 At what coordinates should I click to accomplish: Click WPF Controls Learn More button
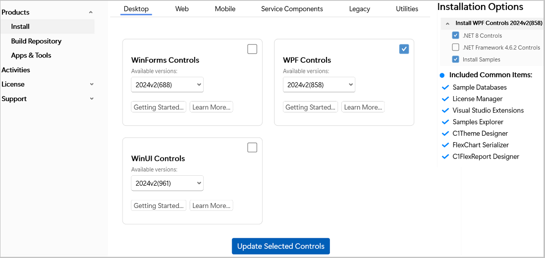(x=363, y=107)
